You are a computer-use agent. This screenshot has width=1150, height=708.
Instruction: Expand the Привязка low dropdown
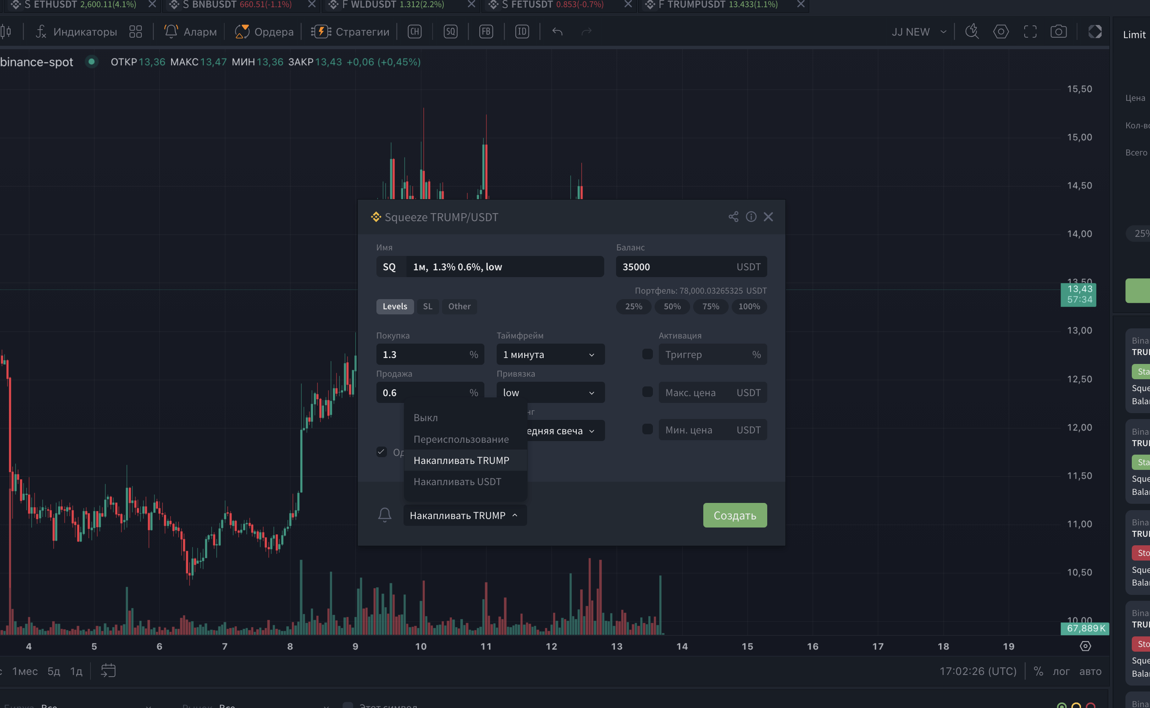[551, 392]
